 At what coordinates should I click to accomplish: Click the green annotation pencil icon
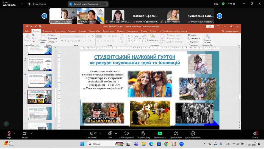(x=6, y=124)
